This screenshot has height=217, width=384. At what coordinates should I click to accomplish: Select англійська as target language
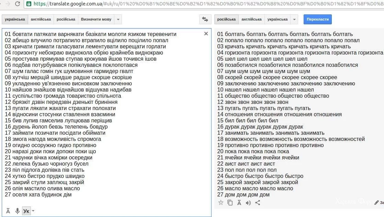click(251, 19)
